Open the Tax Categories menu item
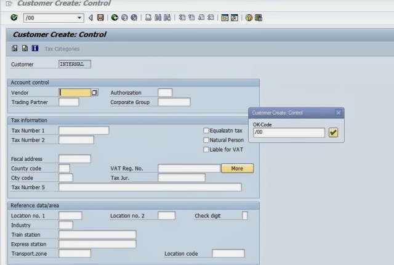Image resolution: width=394 pixels, height=265 pixels. point(62,49)
